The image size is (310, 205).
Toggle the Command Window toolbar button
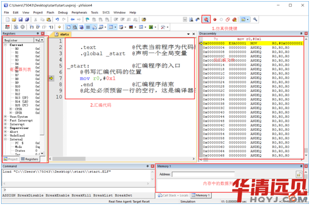tap(68, 27)
